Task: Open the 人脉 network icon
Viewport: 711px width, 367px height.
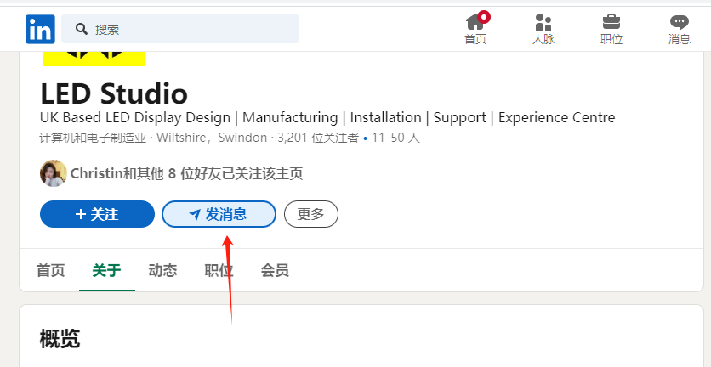Action: tap(543, 22)
